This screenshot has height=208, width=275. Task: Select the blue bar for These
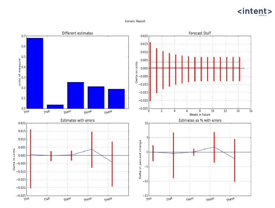point(116,98)
